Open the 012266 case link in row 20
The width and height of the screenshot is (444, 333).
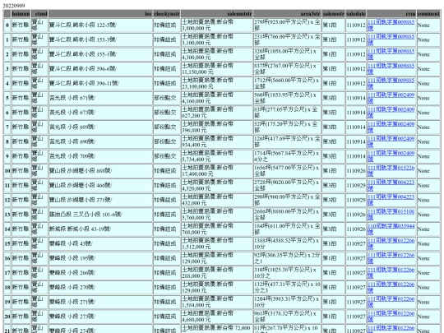391,317
